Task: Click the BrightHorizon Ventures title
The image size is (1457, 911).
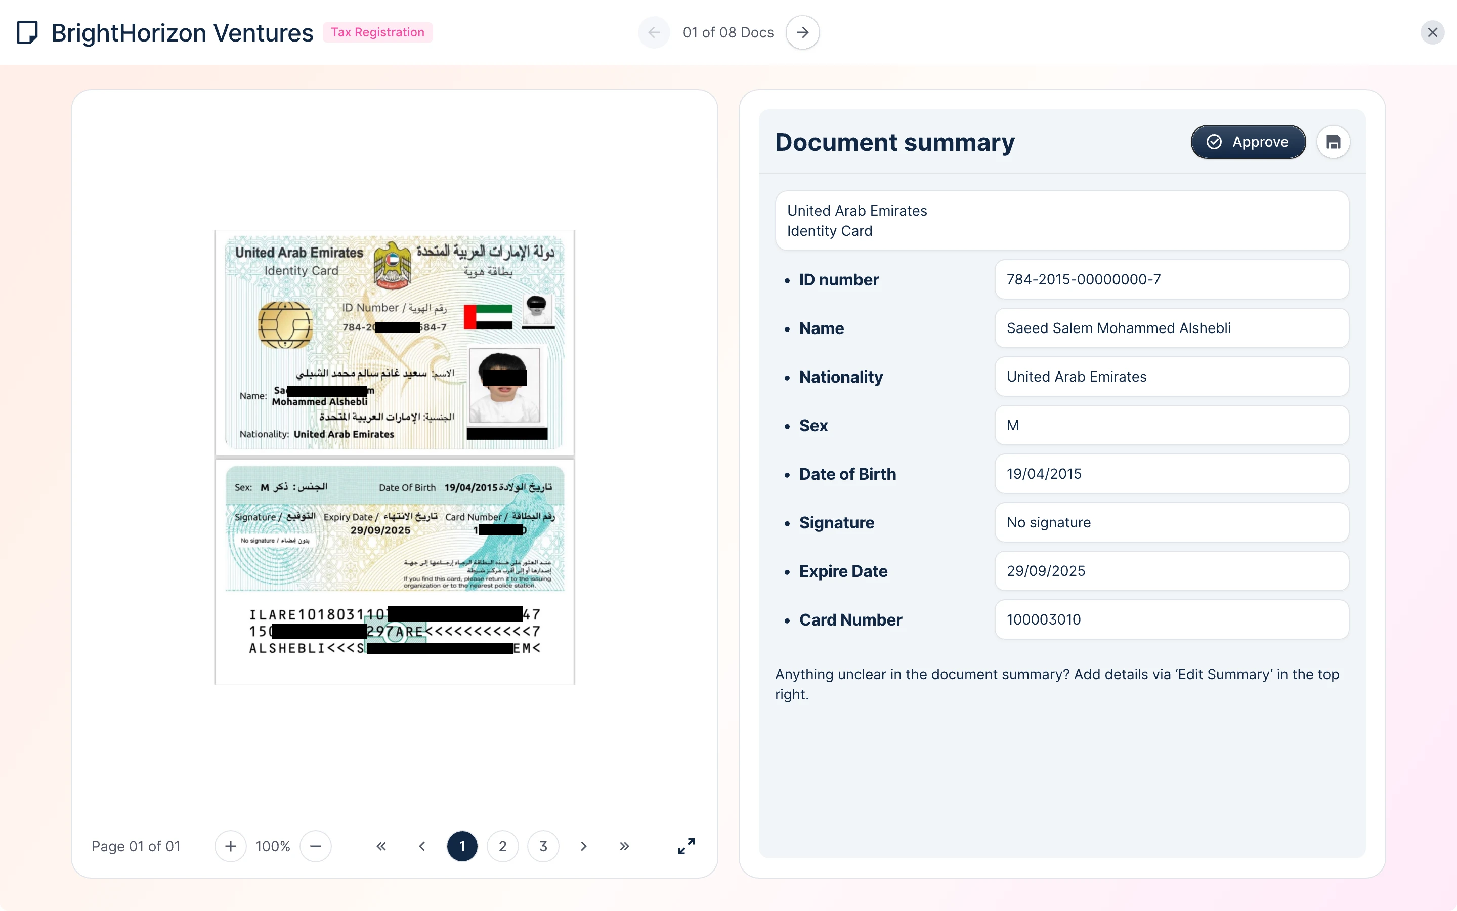Action: point(182,32)
